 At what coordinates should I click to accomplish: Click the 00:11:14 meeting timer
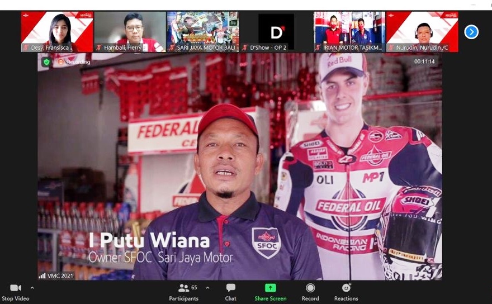coord(424,62)
